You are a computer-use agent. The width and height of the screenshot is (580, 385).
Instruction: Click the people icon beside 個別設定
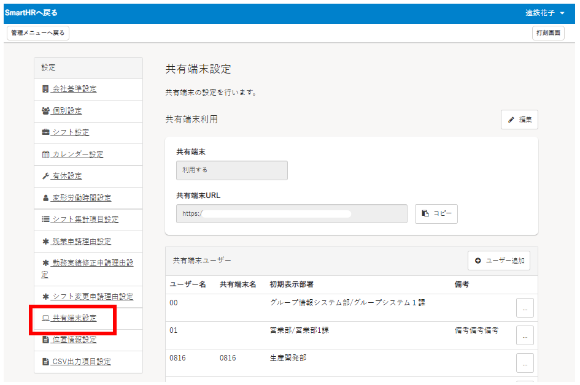point(45,111)
